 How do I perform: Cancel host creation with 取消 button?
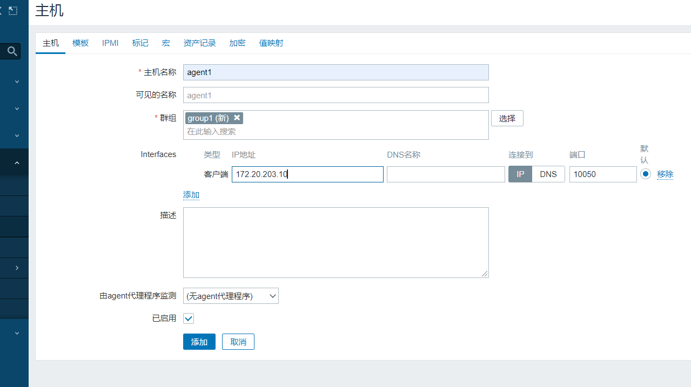tap(238, 341)
